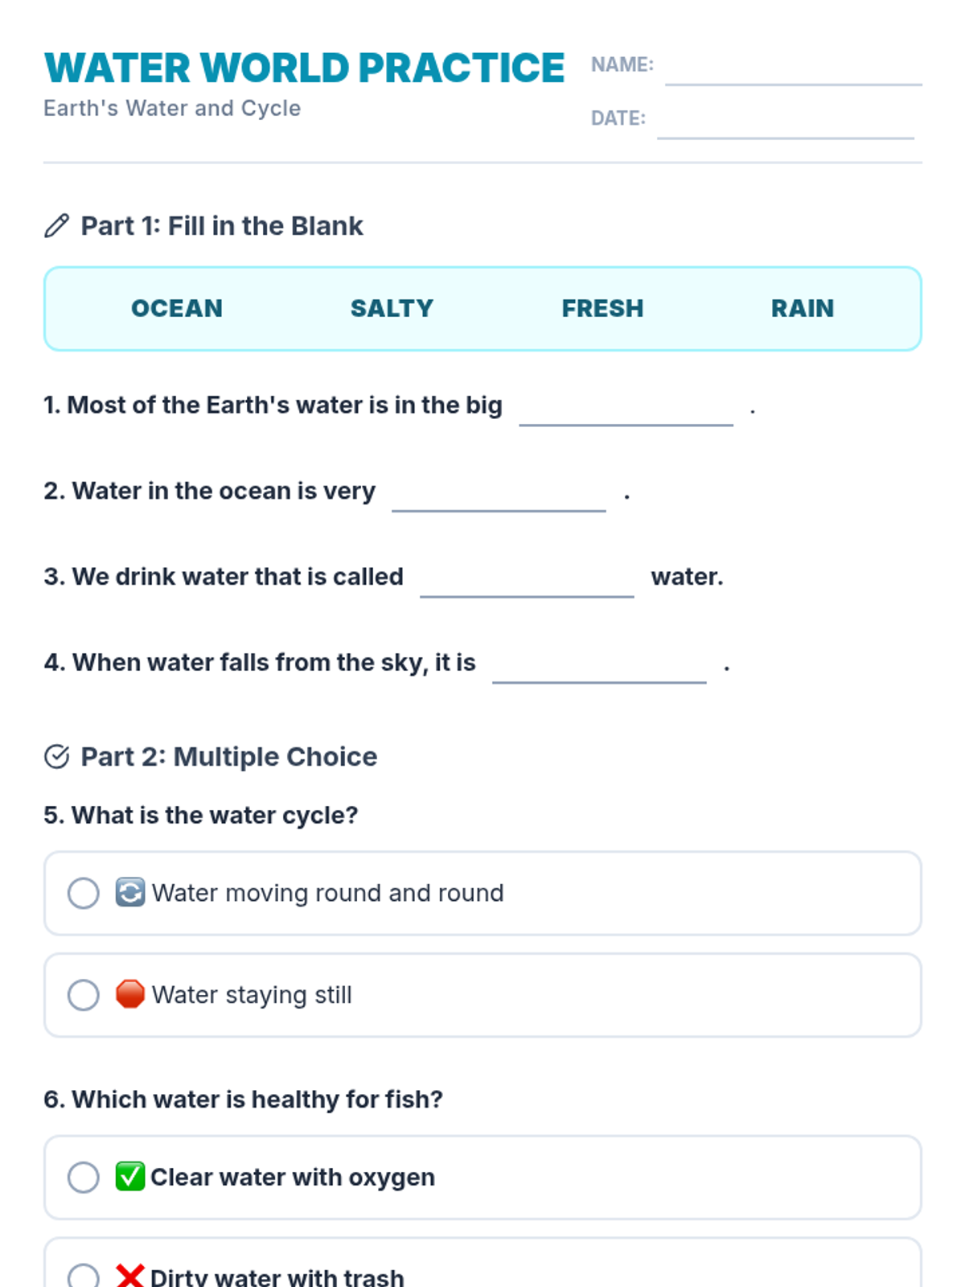Click the pencil icon beside Part 1

[56, 226]
